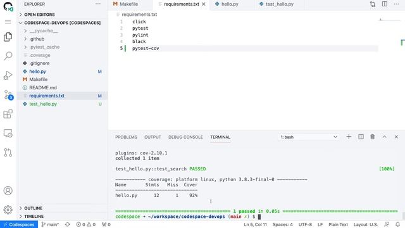
Task: Click LF end of line setting
Action: click(320, 224)
